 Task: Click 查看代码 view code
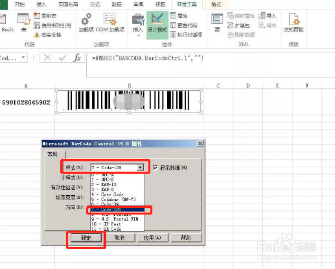point(183,25)
